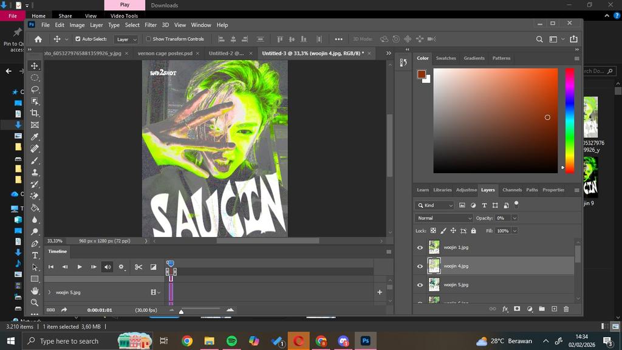Expand the woojin 5.jpg timeline track

50,292
